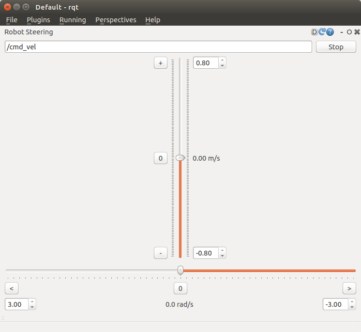This screenshot has width=361, height=332.
Task: Decrease the -3.00 angular limit spinbox
Action: click(x=352, y=307)
